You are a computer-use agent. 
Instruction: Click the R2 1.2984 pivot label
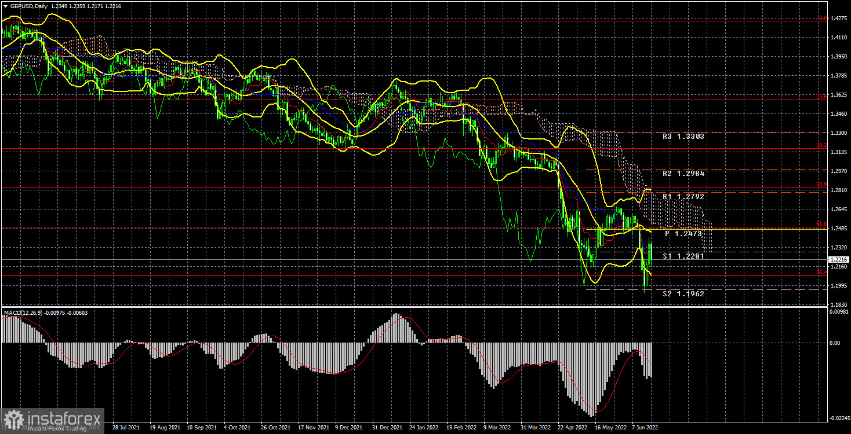(683, 174)
